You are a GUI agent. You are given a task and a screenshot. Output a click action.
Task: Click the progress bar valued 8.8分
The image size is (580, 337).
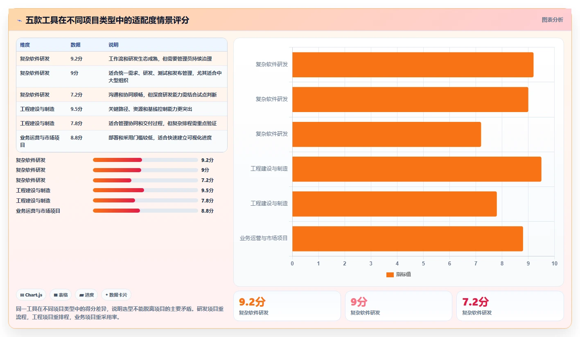(x=145, y=211)
